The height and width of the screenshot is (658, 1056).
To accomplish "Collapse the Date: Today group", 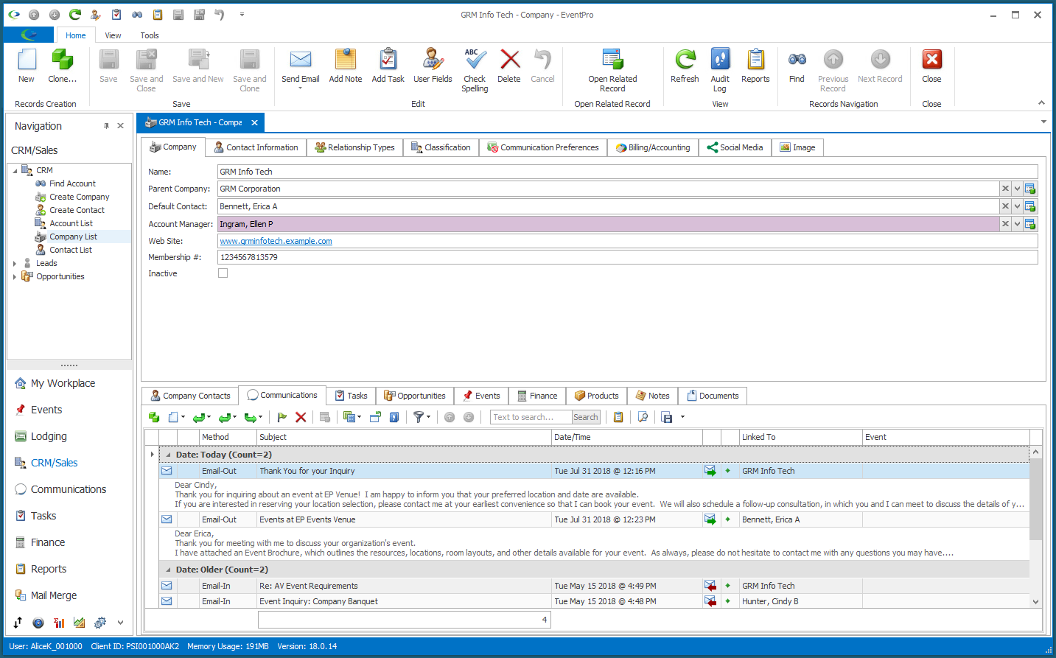I will pos(168,455).
